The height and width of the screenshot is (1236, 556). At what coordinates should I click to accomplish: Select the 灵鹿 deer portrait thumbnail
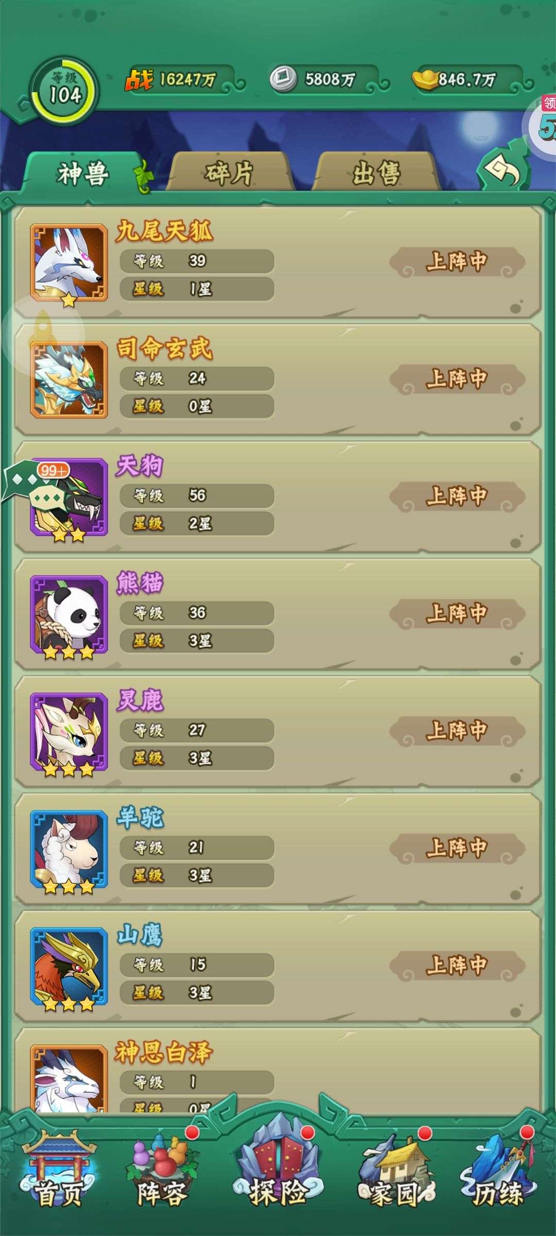tap(69, 732)
